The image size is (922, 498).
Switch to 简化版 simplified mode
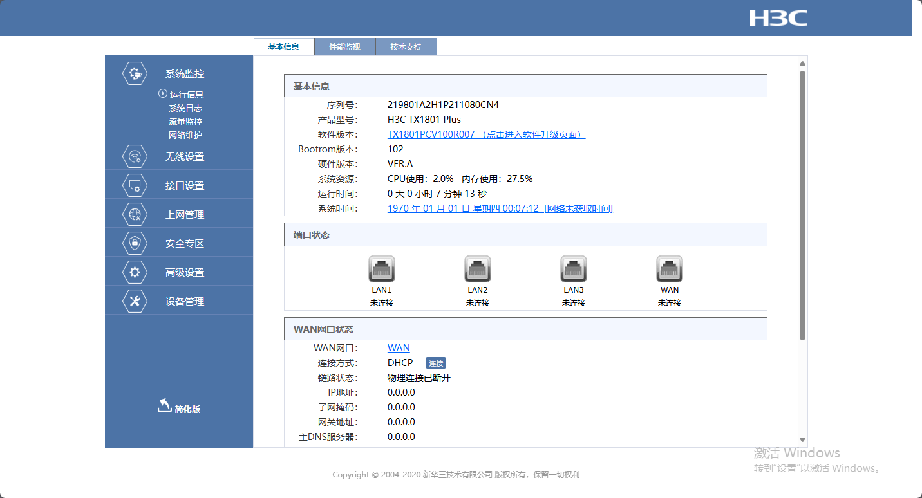coord(187,409)
